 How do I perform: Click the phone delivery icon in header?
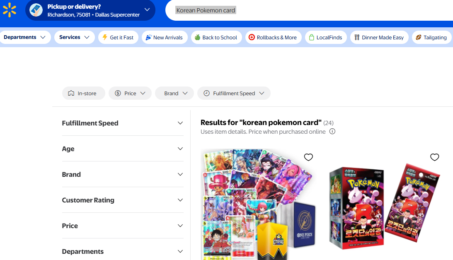coord(36,10)
